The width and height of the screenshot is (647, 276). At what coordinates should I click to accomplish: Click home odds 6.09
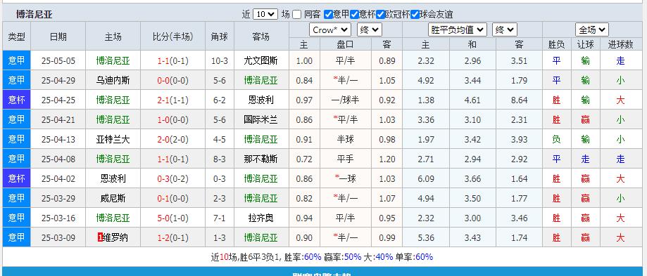(426, 178)
